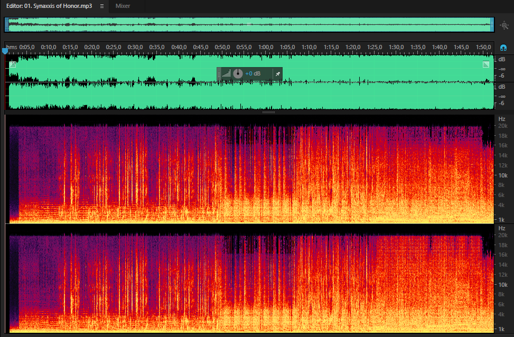The width and height of the screenshot is (514, 337).
Task: Click the 0:05,0 mark on the ruler
Action: [27, 47]
